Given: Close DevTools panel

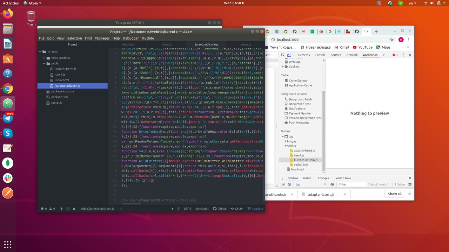Looking at the screenshot, I should 409,55.
